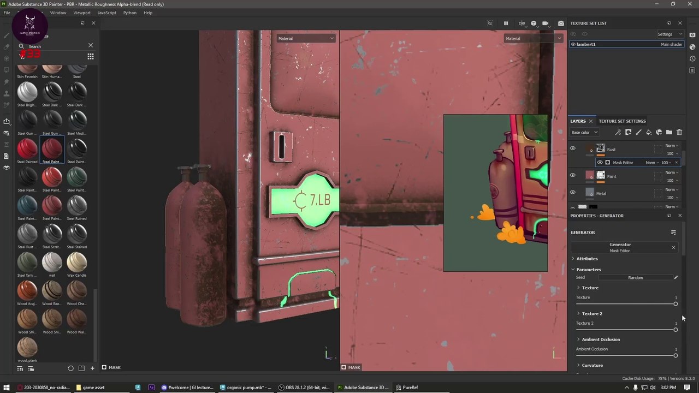Screen dimensions: 699x393
Task: Toggle visibility of the Mask Editor effect
Action: tap(600, 163)
